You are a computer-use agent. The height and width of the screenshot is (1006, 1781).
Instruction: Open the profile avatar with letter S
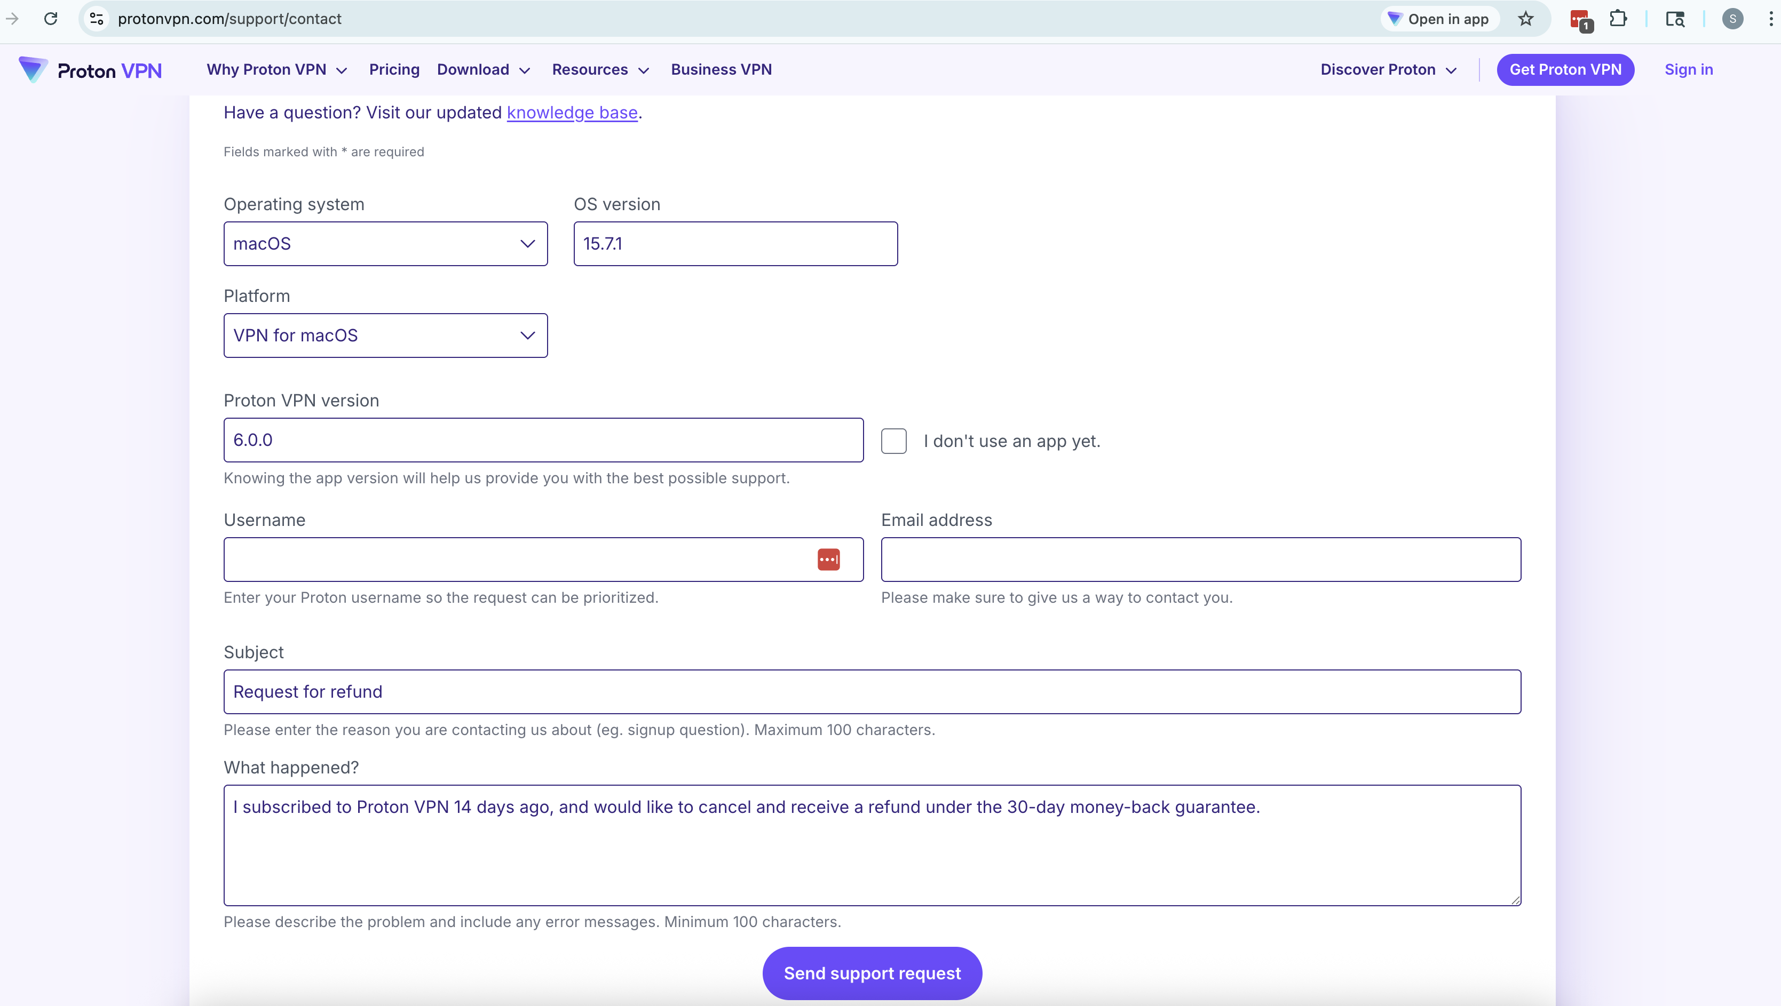point(1732,19)
